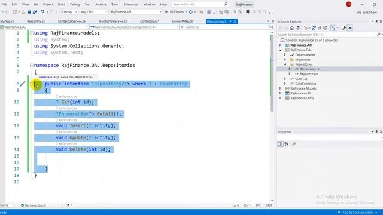This screenshot has width=383, height=215.
Task: Open the RajFinance.API startup project dropdown
Action: click(136, 12)
